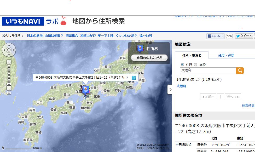
Task: Click the search field containing 大阪府
Action: tap(208, 71)
